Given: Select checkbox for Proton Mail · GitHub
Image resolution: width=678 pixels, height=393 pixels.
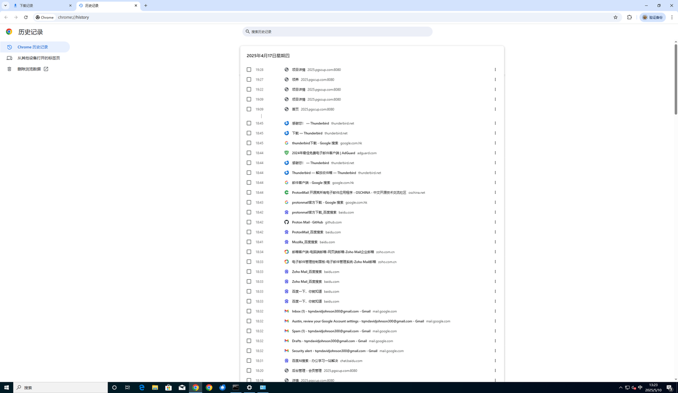Looking at the screenshot, I should click(249, 222).
